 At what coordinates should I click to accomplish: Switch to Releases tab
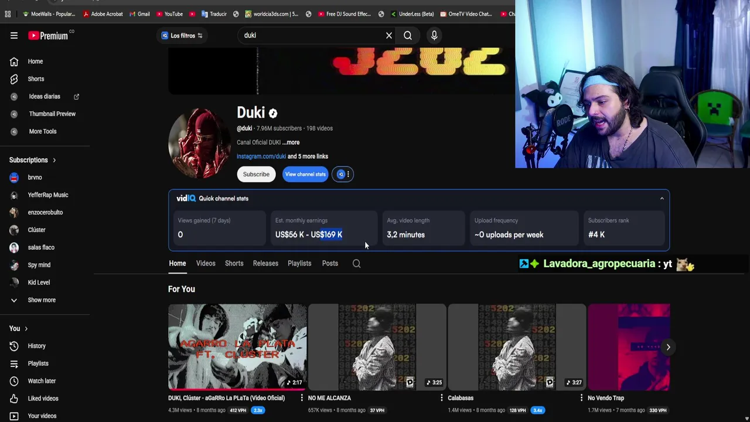pyautogui.click(x=265, y=263)
